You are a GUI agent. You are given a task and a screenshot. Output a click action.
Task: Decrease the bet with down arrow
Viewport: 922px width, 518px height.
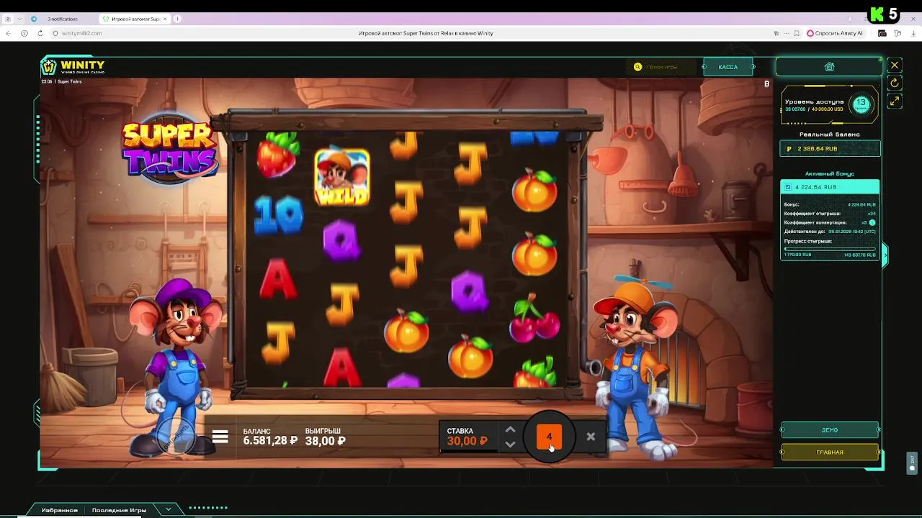click(x=510, y=444)
